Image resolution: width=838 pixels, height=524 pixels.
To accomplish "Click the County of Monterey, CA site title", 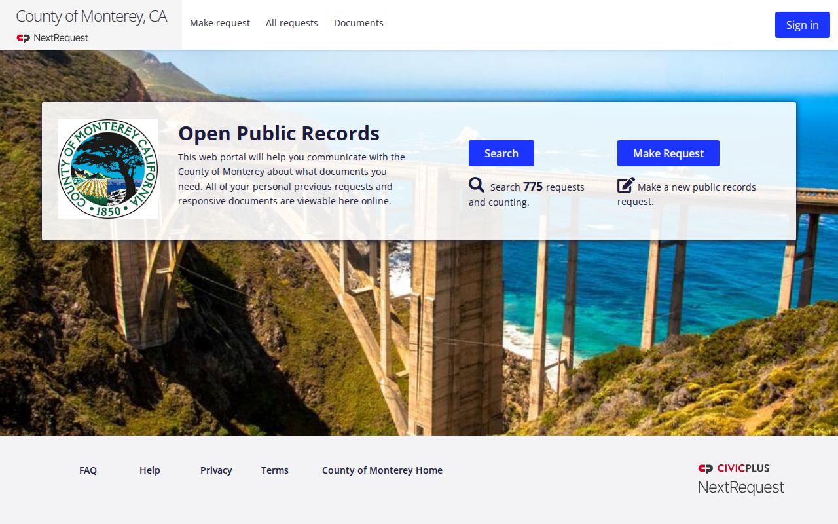I will [x=92, y=16].
